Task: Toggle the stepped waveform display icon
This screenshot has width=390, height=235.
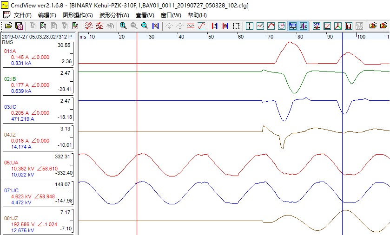Action: point(271,26)
